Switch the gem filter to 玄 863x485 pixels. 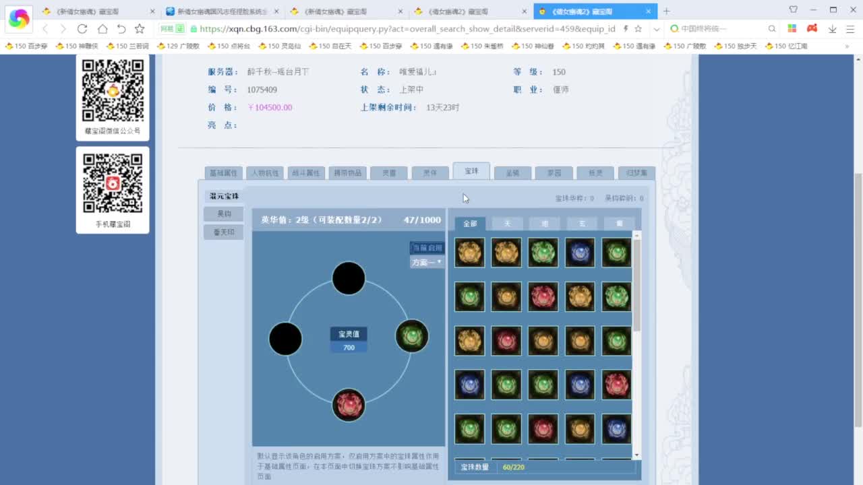581,223
